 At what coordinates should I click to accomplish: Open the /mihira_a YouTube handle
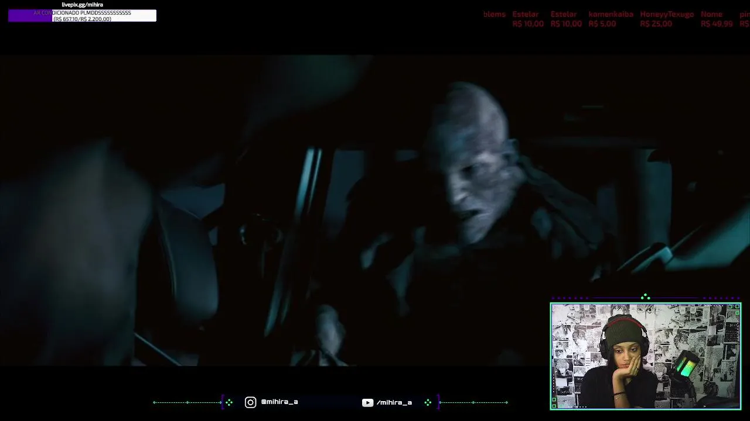click(394, 402)
